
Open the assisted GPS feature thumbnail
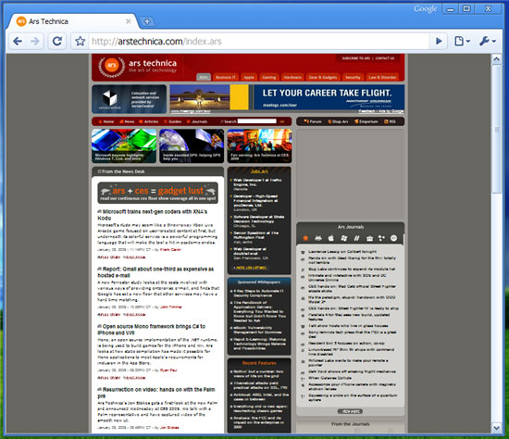tap(192, 146)
